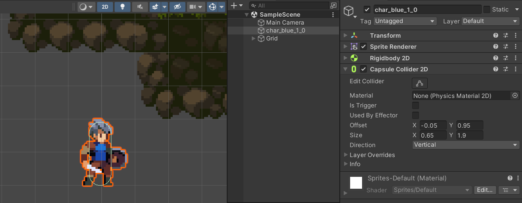
Task: Toggle 2D view mode in Scene toolbar
Action: (x=105, y=7)
